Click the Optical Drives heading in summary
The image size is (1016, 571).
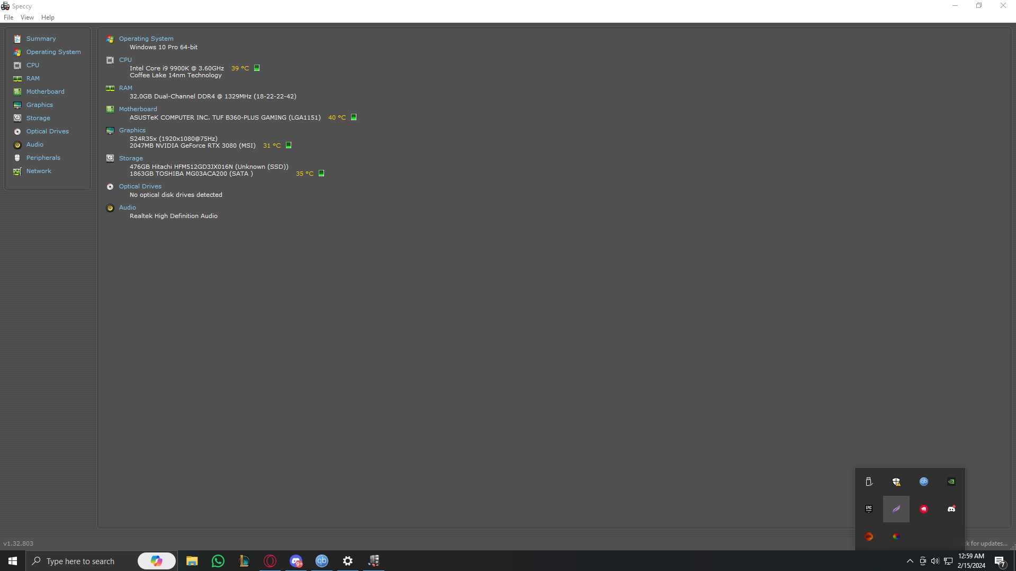coord(140,186)
